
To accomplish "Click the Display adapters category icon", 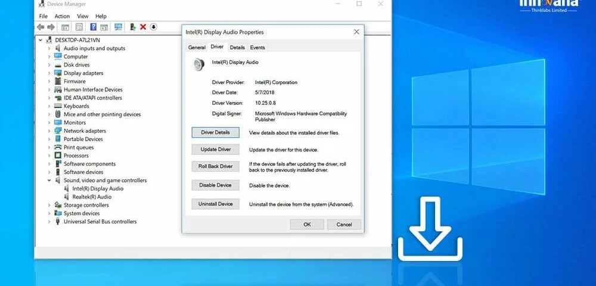I will tap(58, 73).
